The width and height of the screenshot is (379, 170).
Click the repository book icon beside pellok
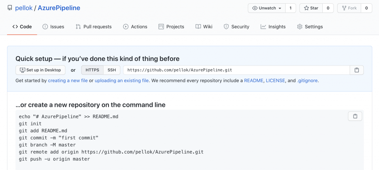(x=10, y=8)
